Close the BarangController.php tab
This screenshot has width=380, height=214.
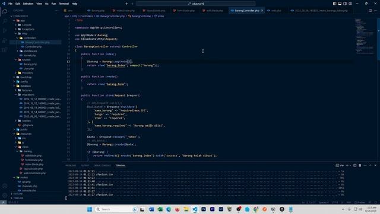click(x=262, y=11)
